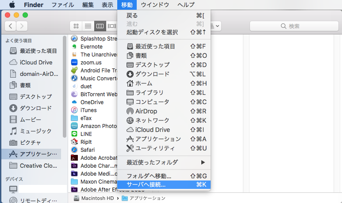Viewport: 342px width, 203px height.
Task: Open デスクトップ in the sidebar
Action: [x=31, y=97]
